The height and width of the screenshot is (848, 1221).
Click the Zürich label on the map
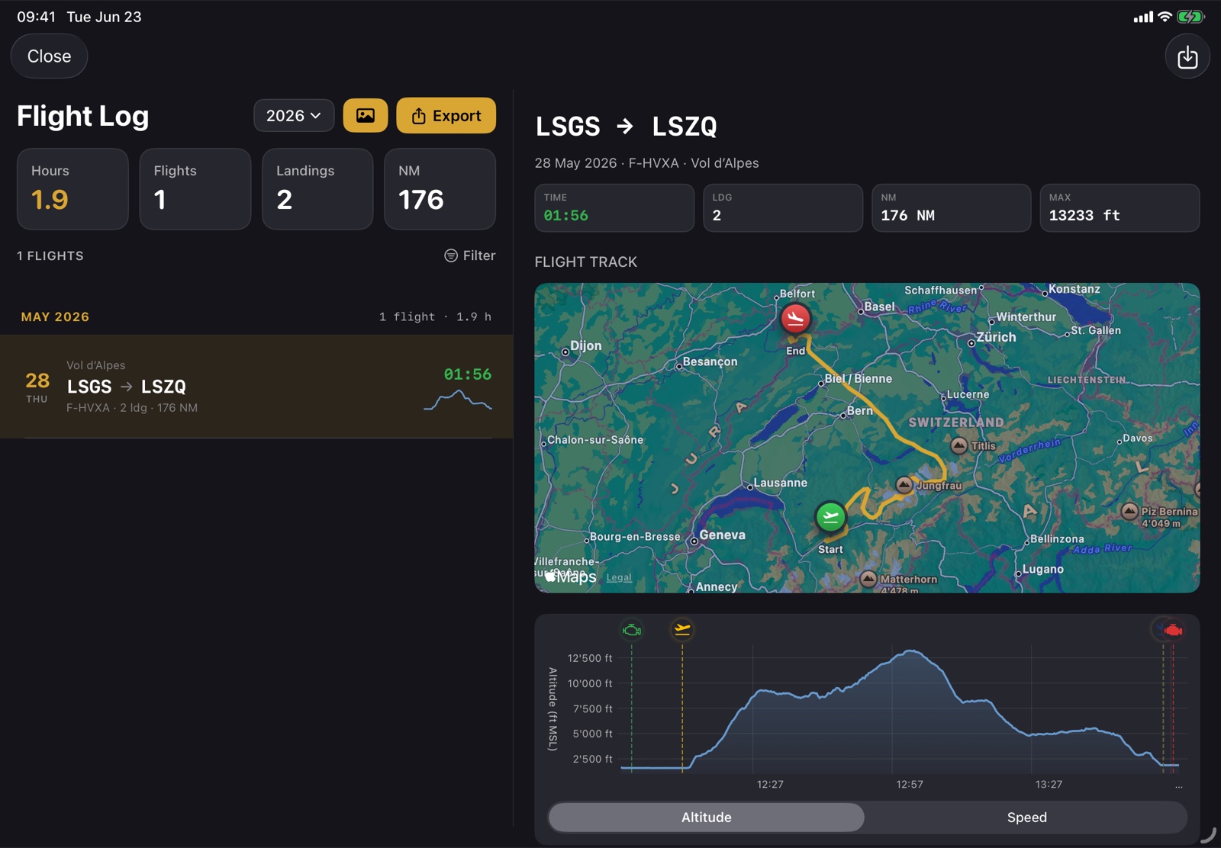[996, 337]
